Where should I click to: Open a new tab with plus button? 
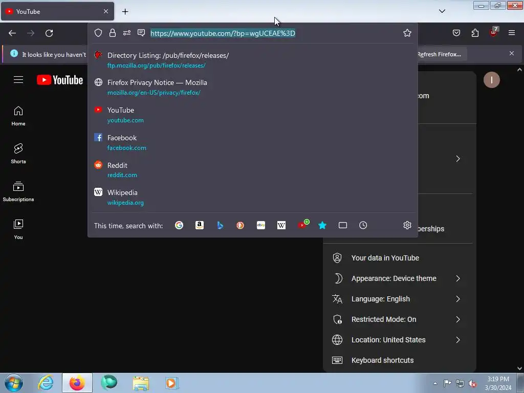tap(125, 11)
